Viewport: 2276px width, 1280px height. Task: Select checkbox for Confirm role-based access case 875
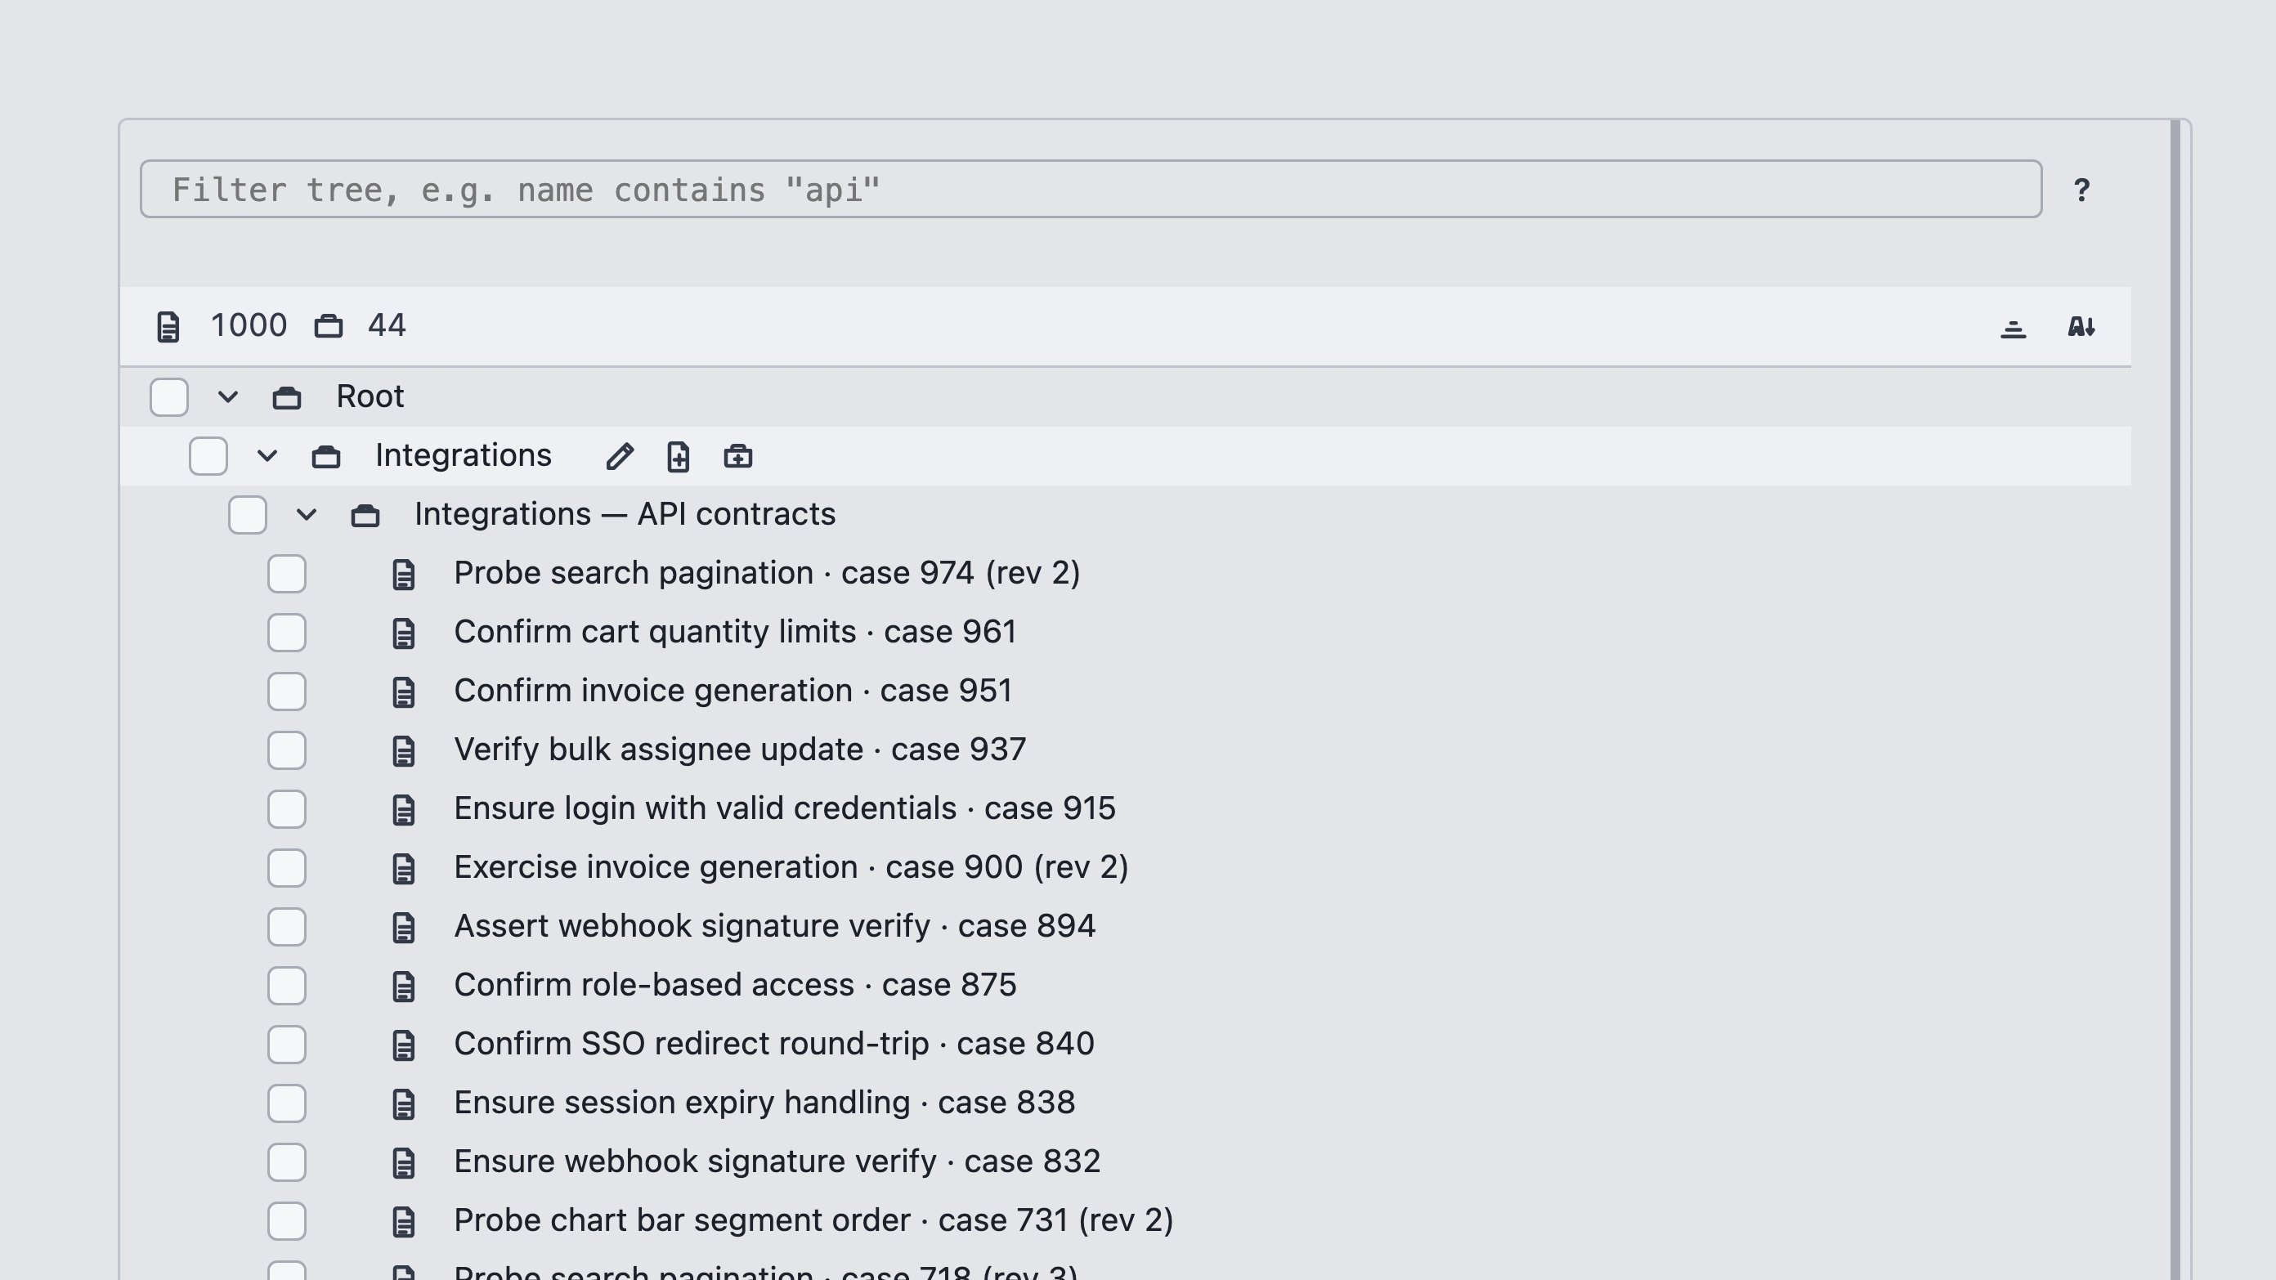(287, 986)
